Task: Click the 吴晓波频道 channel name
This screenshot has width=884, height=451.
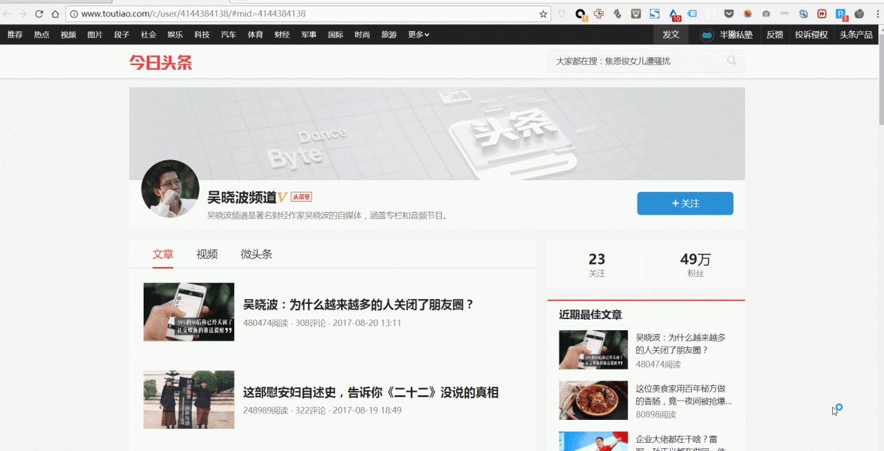Action: coord(242,198)
